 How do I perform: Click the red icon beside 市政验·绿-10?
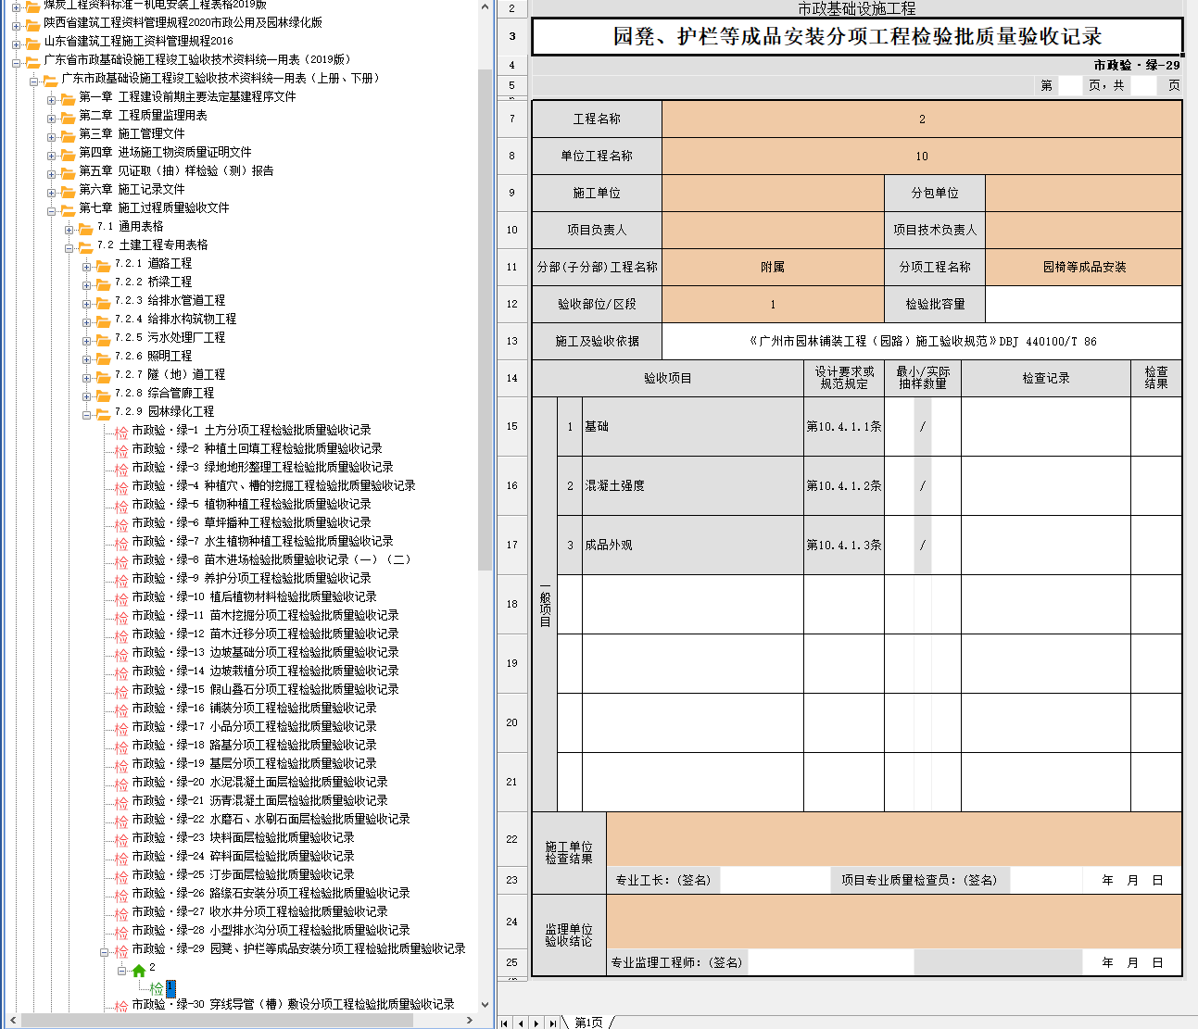[x=121, y=598]
